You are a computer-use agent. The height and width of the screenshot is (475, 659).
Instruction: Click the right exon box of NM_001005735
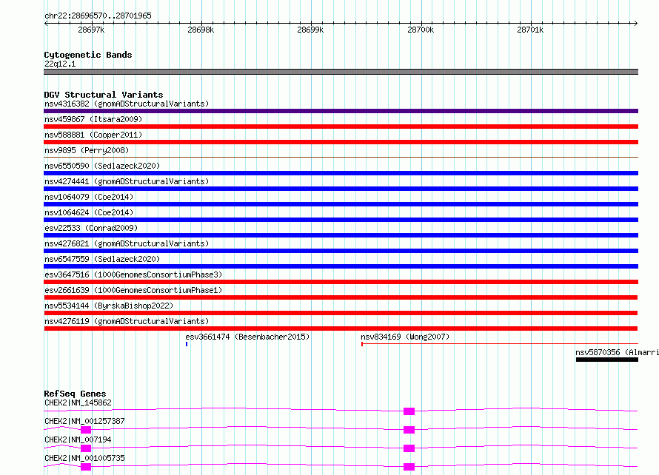tap(409, 467)
